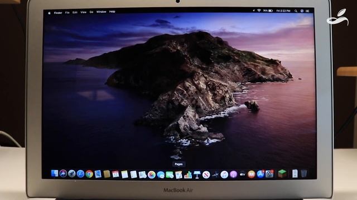This screenshot has width=357, height=200.
Task: Open the Apple menu
Action: pos(49,13)
